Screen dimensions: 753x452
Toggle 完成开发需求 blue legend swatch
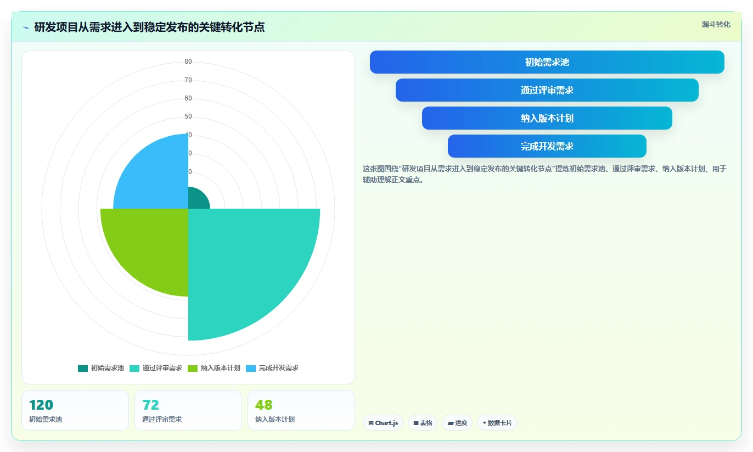251,368
